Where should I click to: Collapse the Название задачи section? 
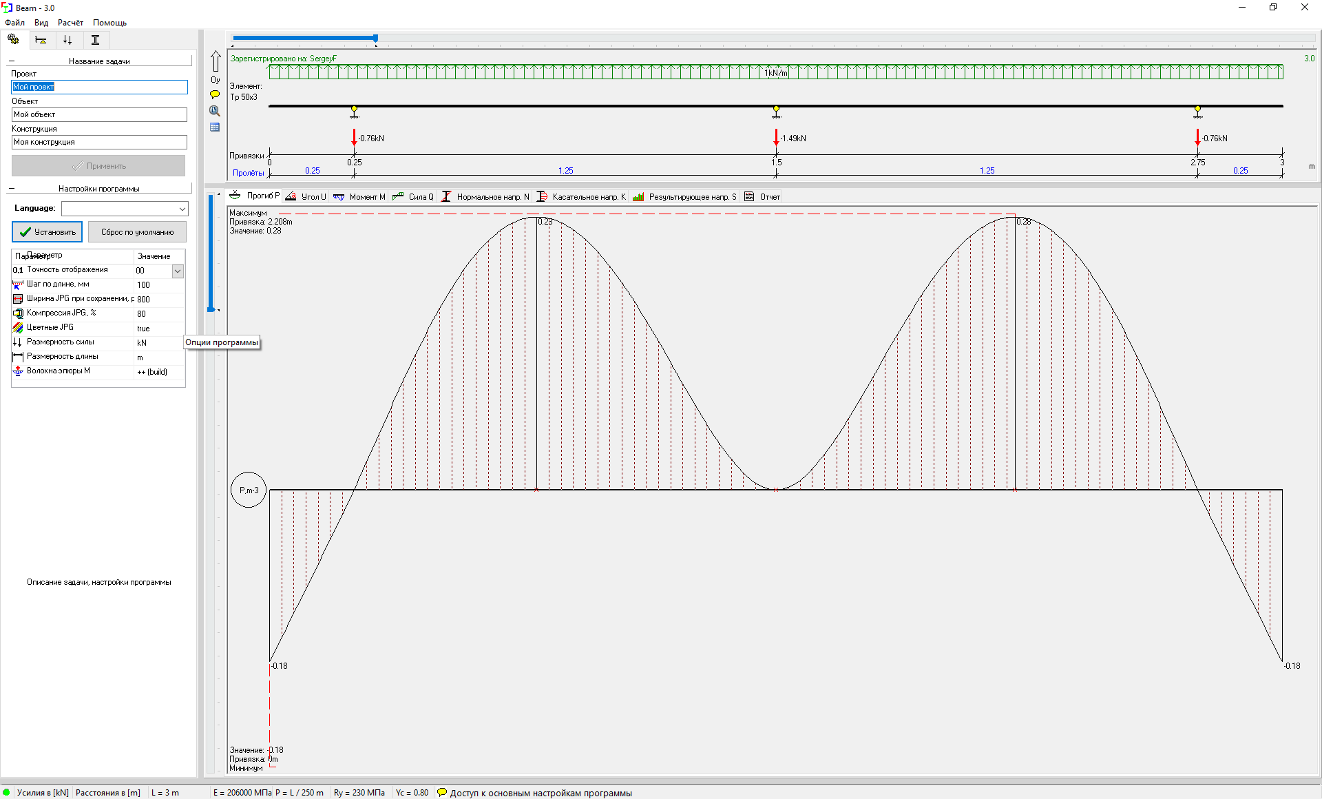click(x=11, y=61)
